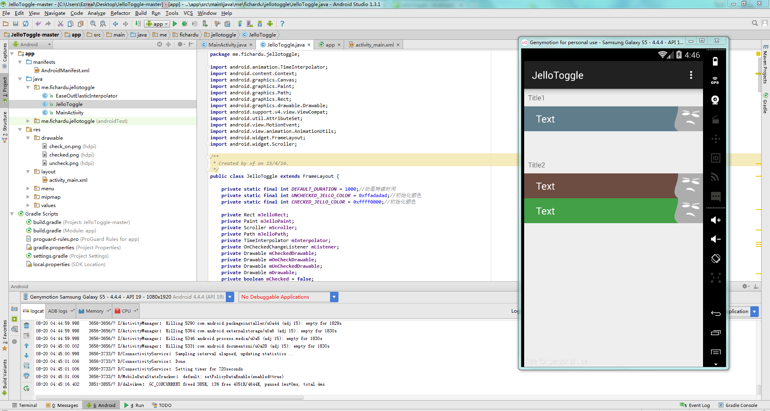Click the Make Project icon
Image resolution: width=770 pixels, height=411 pixels.
click(x=138, y=24)
